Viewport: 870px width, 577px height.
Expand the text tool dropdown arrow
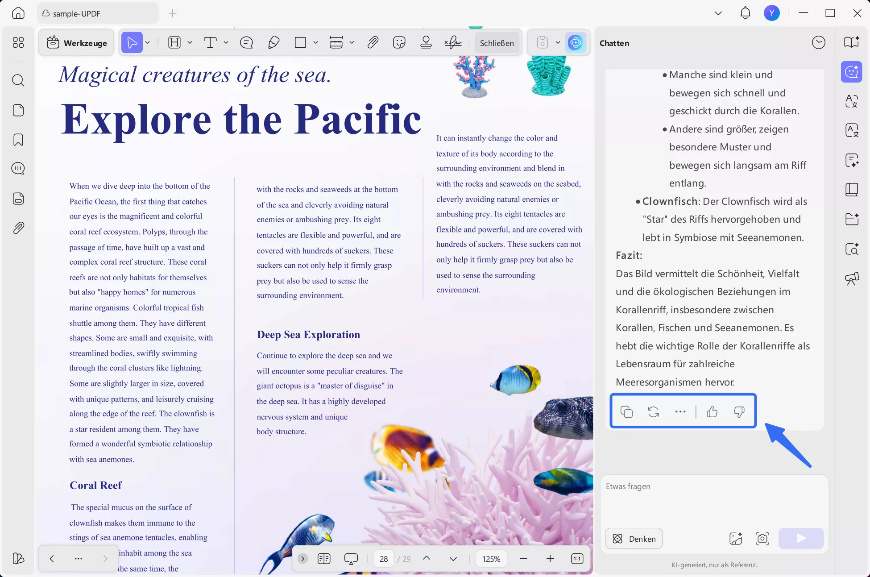226,43
